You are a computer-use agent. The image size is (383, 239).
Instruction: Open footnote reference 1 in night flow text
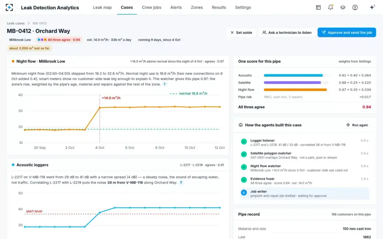[x=165, y=84]
